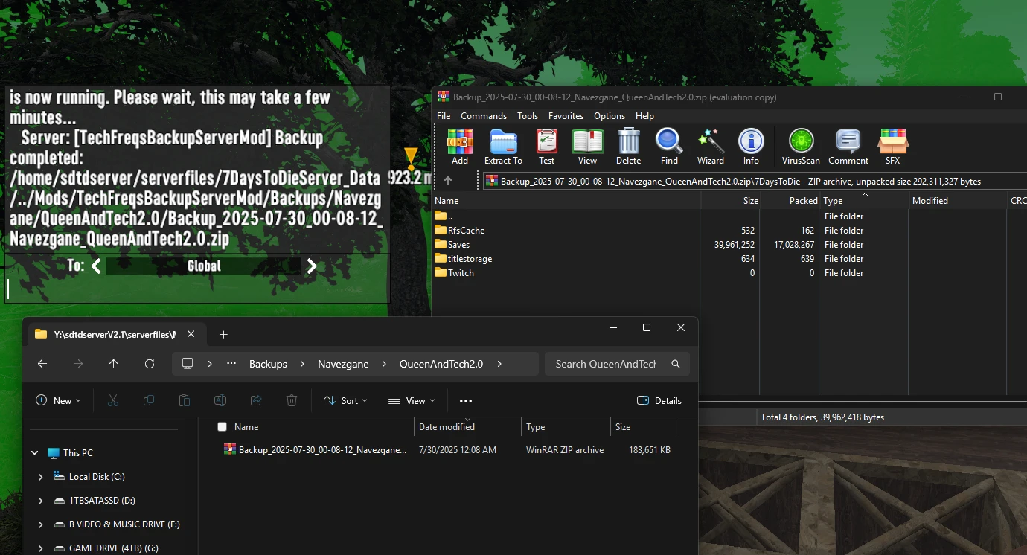Click the Paste icon in Explorer toolbar
This screenshot has width=1027, height=555.
[x=185, y=400]
